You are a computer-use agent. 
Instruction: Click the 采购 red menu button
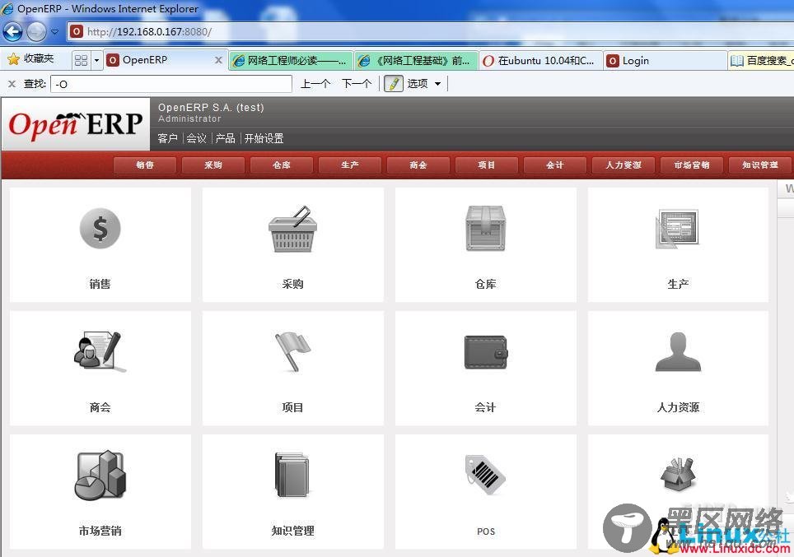pos(213,165)
